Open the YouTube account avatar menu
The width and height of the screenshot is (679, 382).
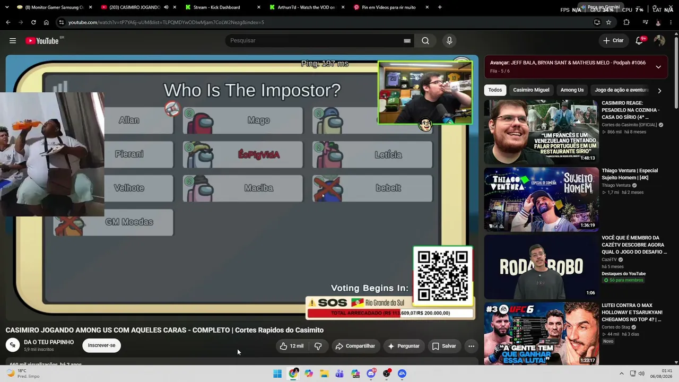(659, 41)
